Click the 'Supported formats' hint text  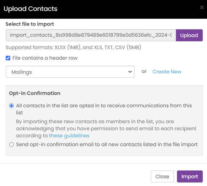coord(73,47)
